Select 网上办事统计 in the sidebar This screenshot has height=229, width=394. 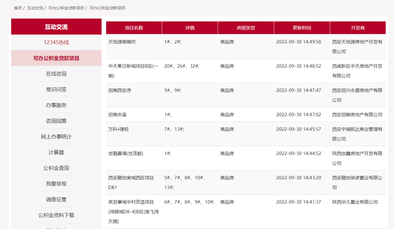[x=56, y=137]
